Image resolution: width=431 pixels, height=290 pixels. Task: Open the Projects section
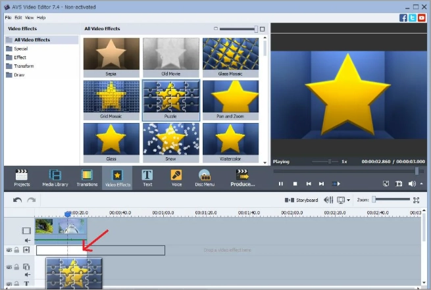point(22,178)
